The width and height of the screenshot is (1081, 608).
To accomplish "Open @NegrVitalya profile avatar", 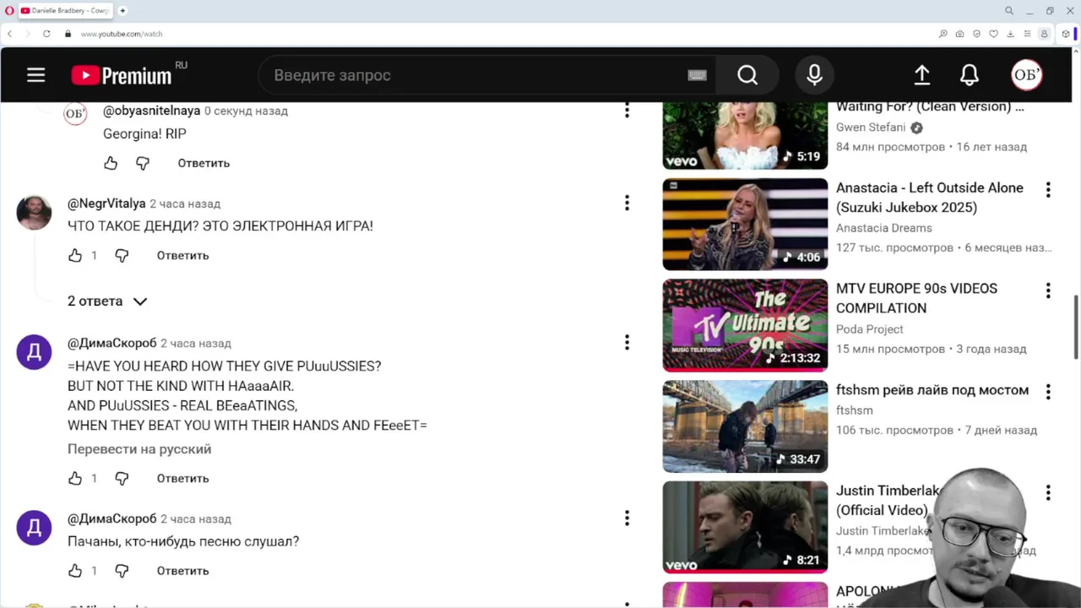I will [x=34, y=213].
